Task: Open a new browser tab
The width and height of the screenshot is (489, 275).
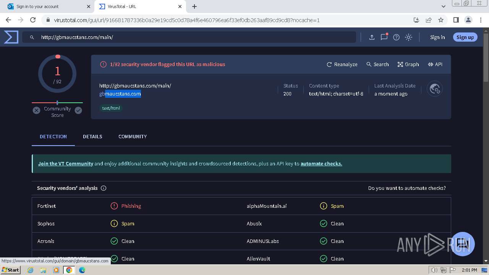Action: (x=194, y=6)
